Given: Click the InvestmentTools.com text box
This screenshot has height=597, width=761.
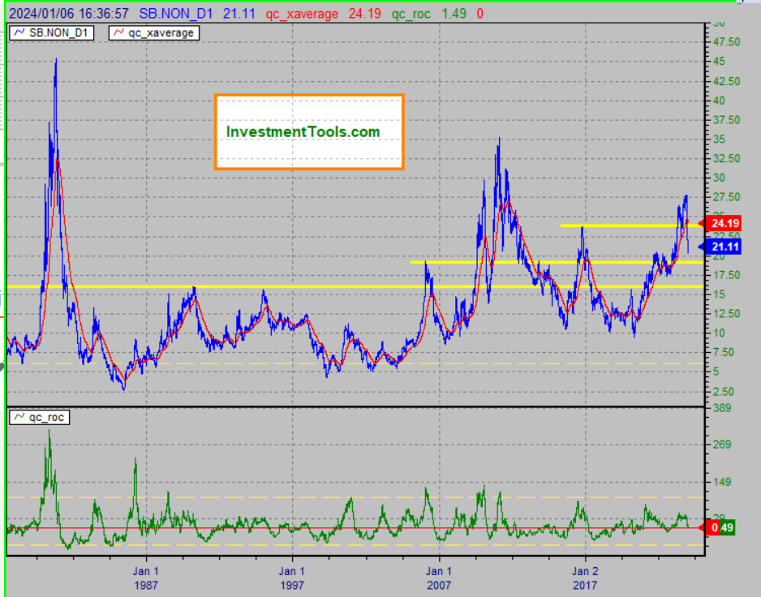Looking at the screenshot, I should coord(309,132).
